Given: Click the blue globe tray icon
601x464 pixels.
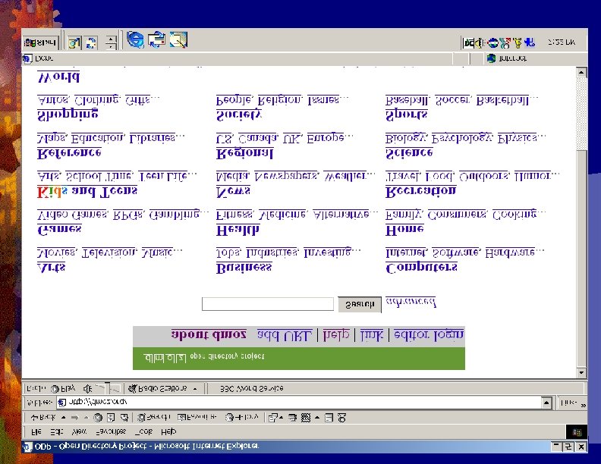Looking at the screenshot, I should [x=493, y=43].
